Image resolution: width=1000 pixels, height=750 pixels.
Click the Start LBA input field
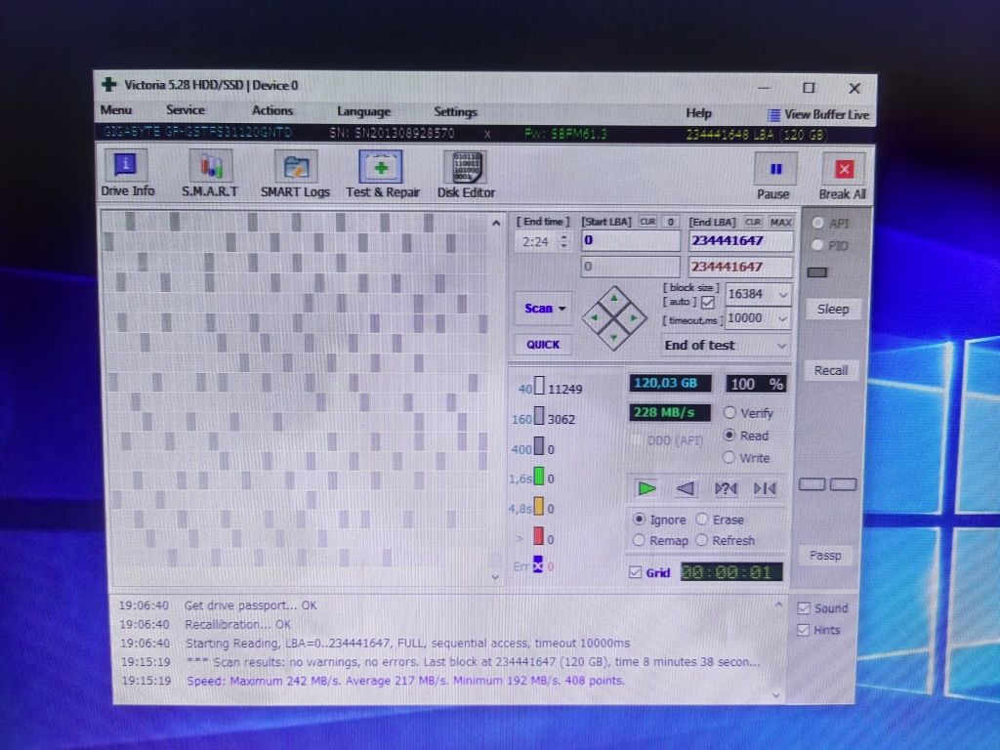pyautogui.click(x=631, y=240)
